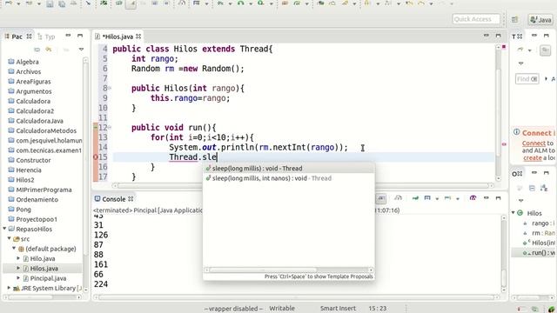Image resolution: width=557 pixels, height=313 pixels.
Task: Click console vertical scrollbar thumb
Action: pos(504,277)
